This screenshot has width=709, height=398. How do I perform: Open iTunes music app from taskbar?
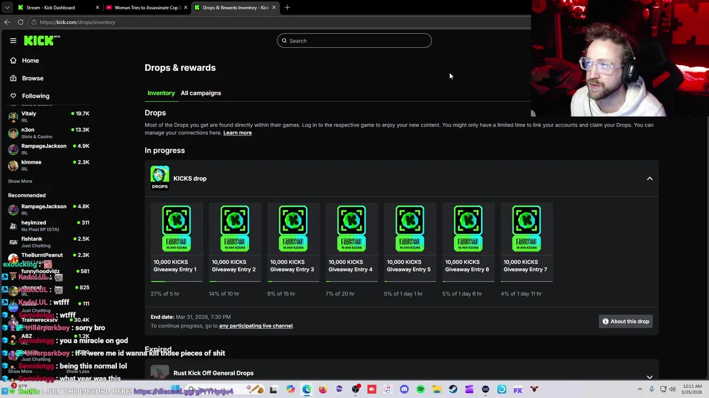pos(388,390)
